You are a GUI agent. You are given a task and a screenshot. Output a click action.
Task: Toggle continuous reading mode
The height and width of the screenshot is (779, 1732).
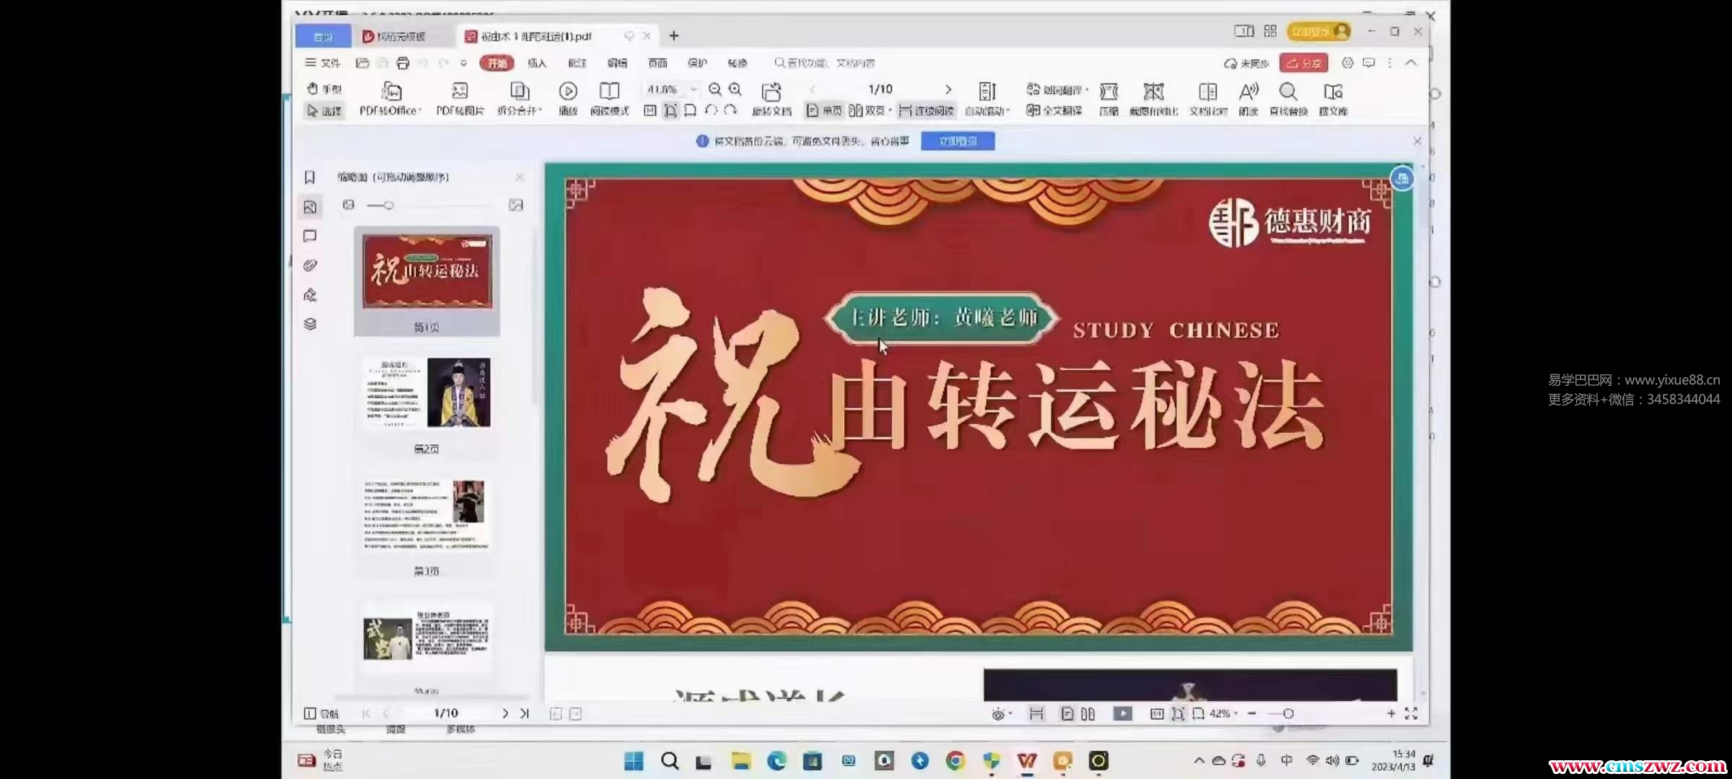tap(927, 110)
